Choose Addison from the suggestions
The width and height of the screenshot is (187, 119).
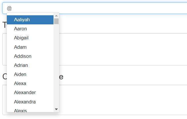[x=30, y=56]
